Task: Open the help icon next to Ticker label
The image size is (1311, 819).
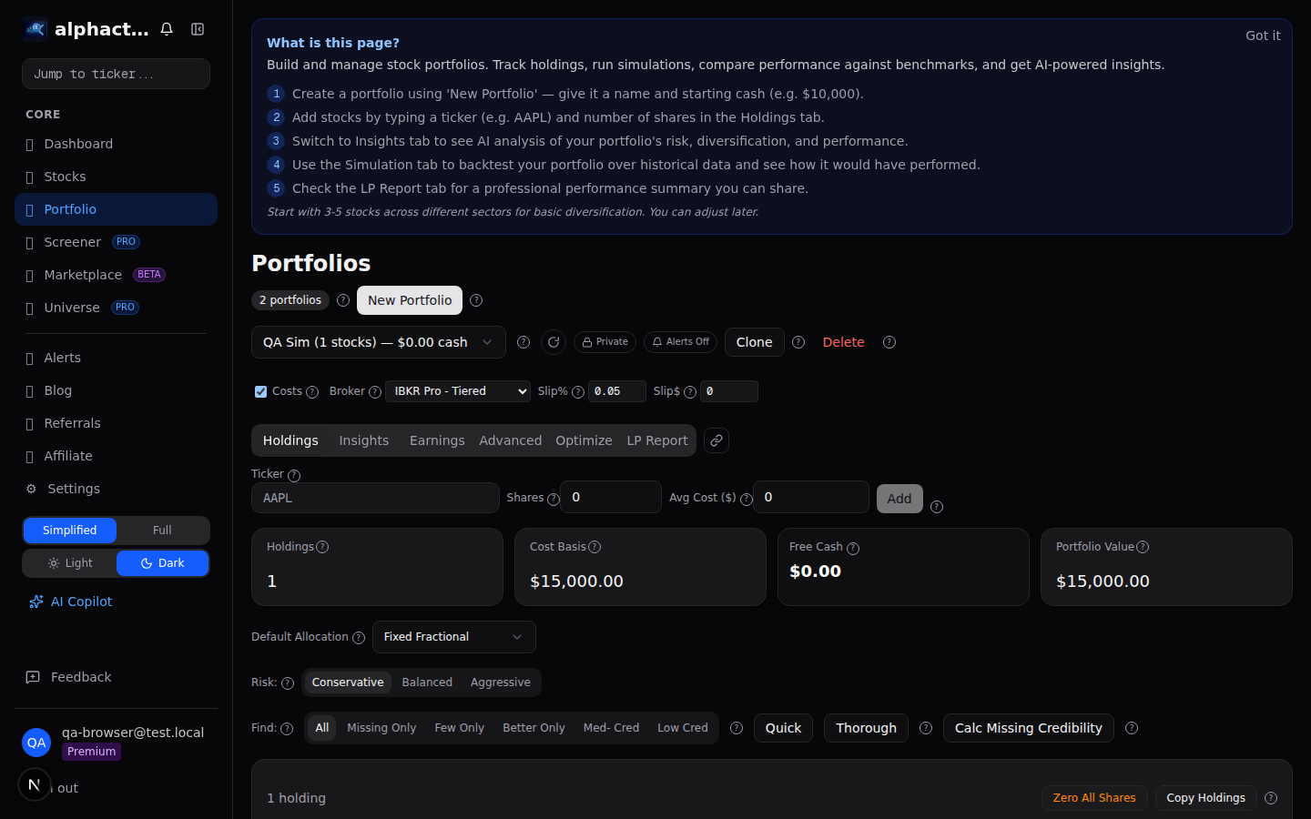Action: coord(291,474)
